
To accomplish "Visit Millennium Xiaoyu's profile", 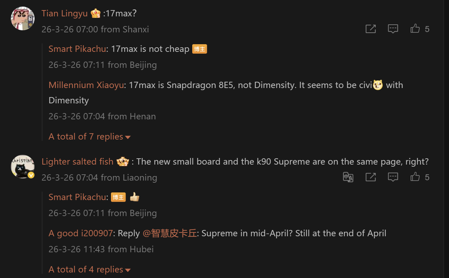I will [x=86, y=85].
